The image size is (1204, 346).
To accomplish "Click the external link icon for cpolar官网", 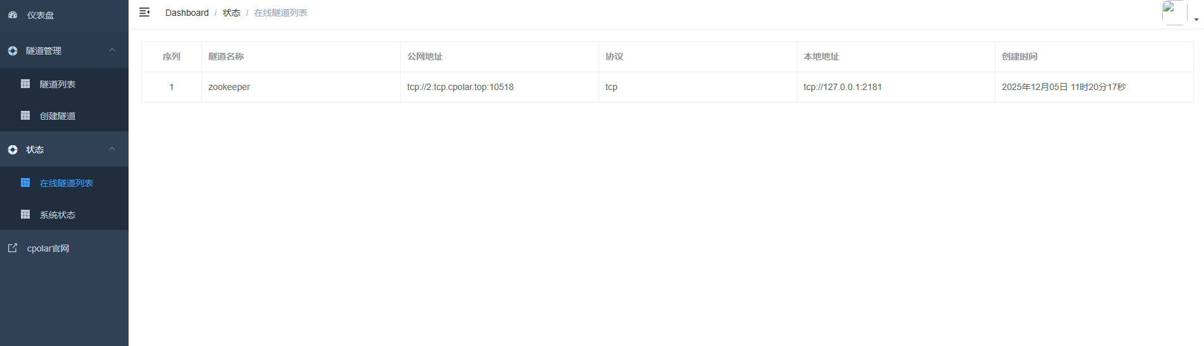I will click(x=13, y=248).
